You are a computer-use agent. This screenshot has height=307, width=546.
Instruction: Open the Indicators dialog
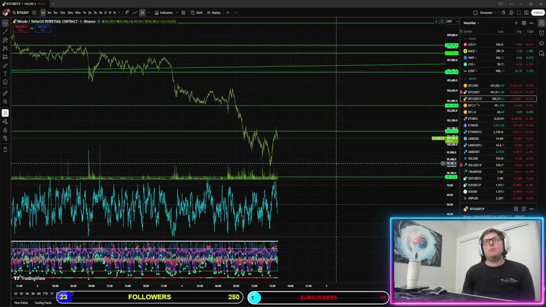[164, 13]
